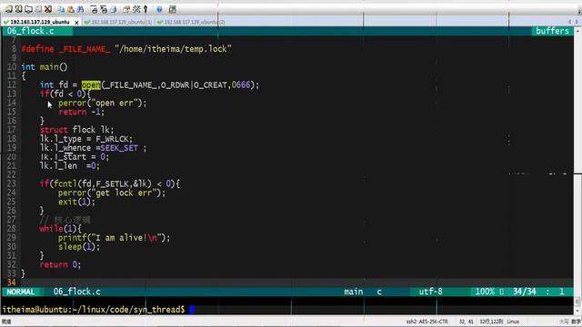Click 'lk.l_len =0;' on line 21

[70, 165]
